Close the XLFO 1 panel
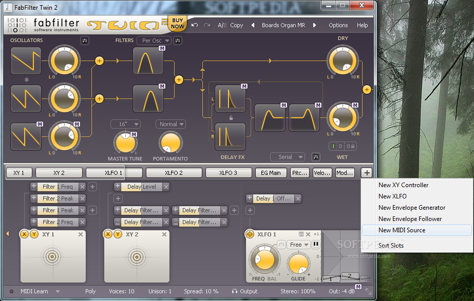 click(x=308, y=234)
